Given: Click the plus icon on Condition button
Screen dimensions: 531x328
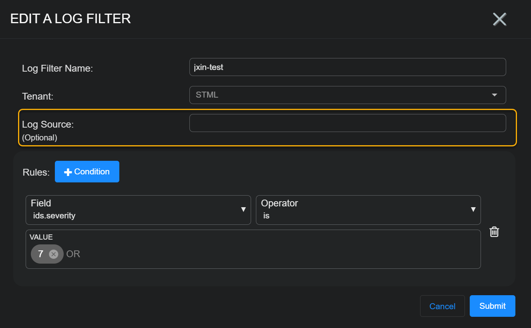Looking at the screenshot, I should (x=68, y=172).
